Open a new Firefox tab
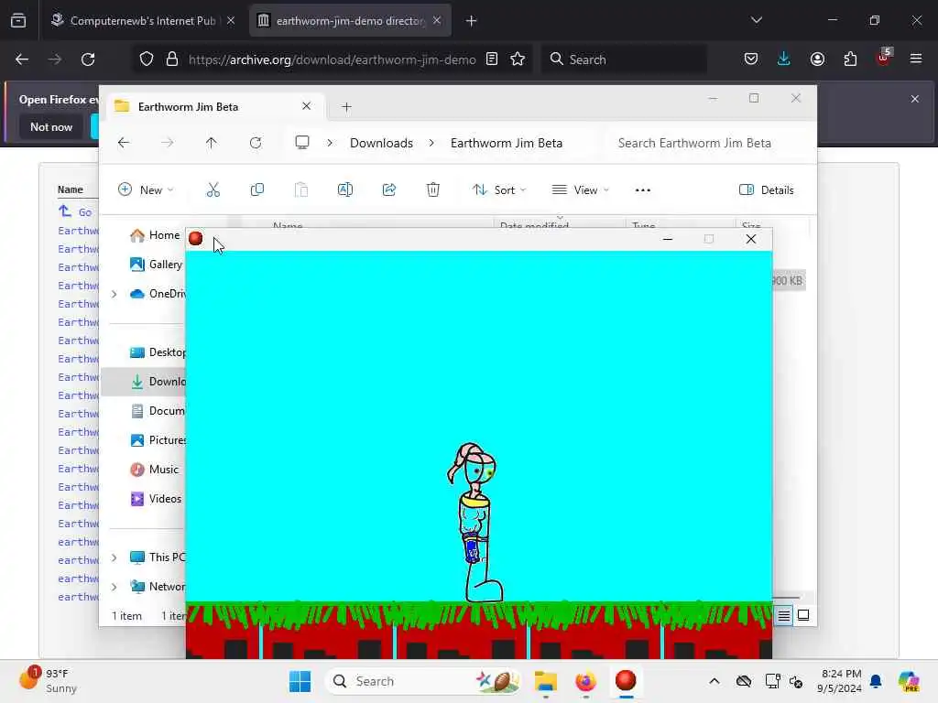Image resolution: width=938 pixels, height=703 pixels. point(472,21)
